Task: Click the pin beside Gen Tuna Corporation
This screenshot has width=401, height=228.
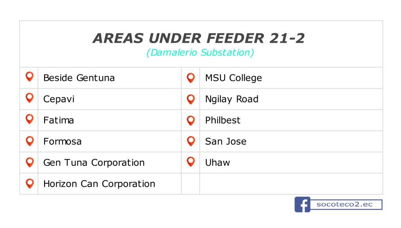Action: tap(30, 162)
